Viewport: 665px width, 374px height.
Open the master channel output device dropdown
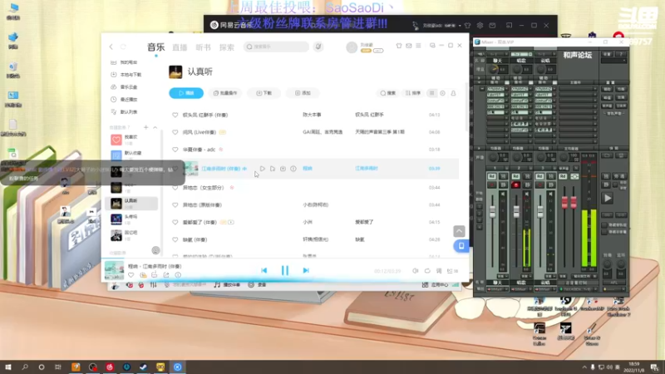(578, 289)
